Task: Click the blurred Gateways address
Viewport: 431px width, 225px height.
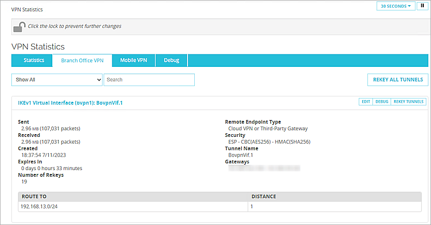Action: point(264,168)
